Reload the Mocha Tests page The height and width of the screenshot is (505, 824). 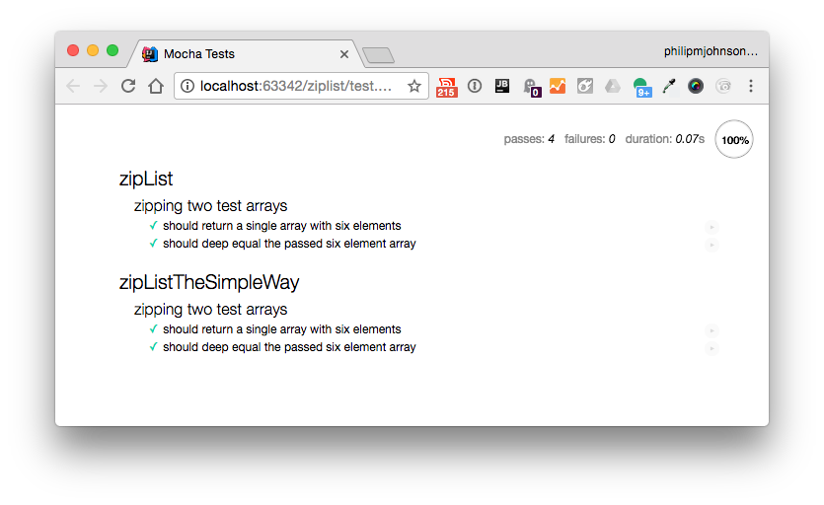click(x=127, y=86)
